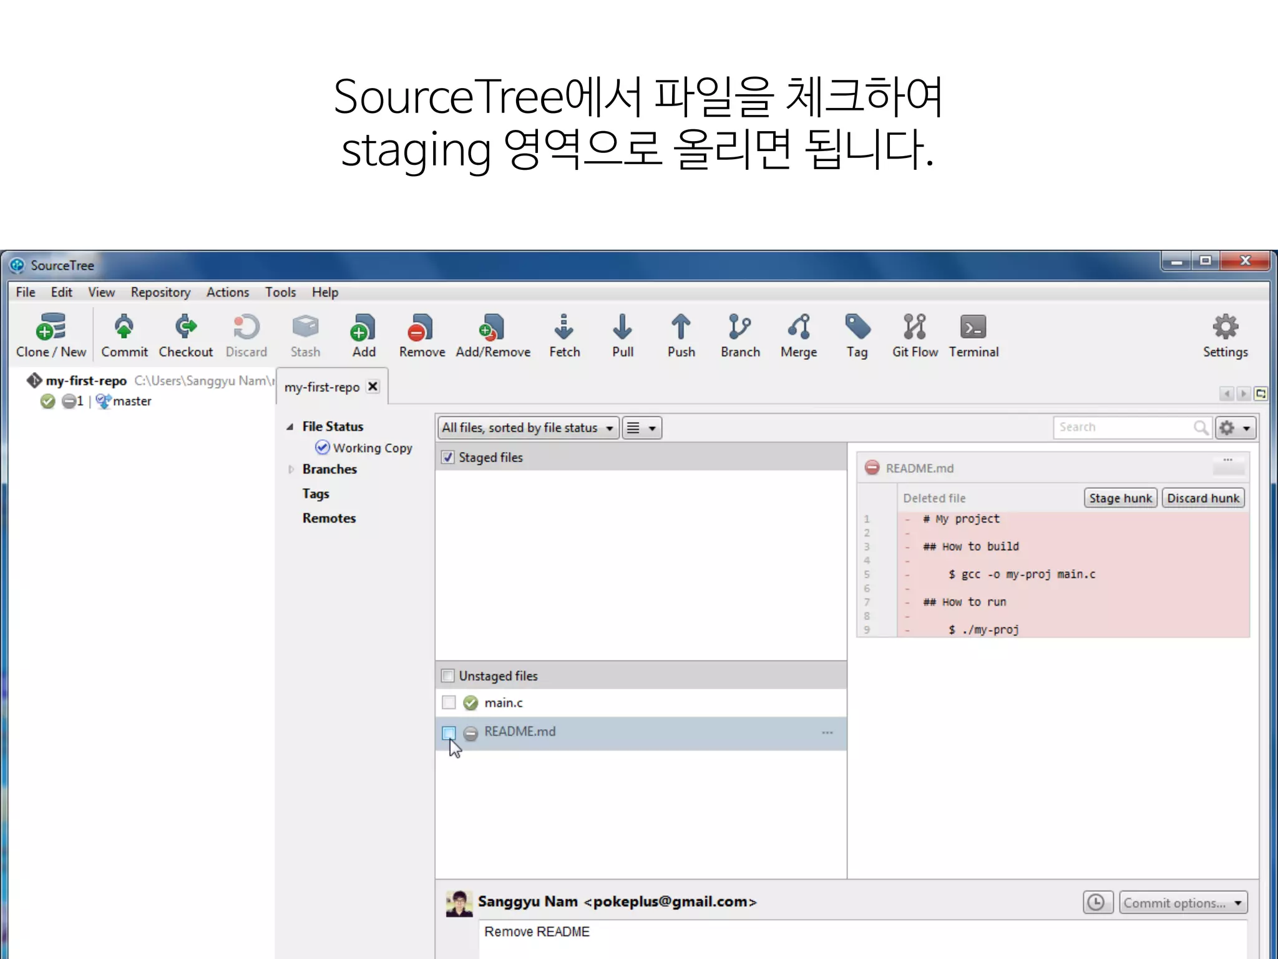Click the search magnifier icon
The height and width of the screenshot is (959, 1278).
tap(1201, 428)
